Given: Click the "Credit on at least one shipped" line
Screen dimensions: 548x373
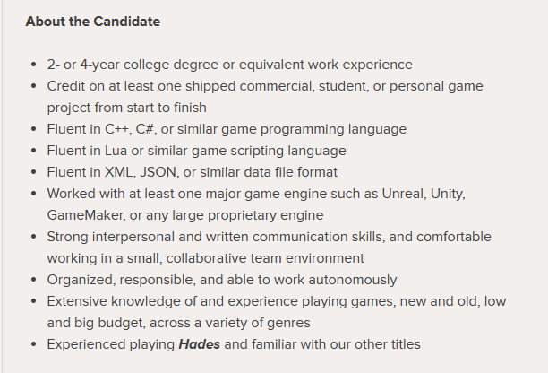Looking at the screenshot, I should click(x=265, y=86).
